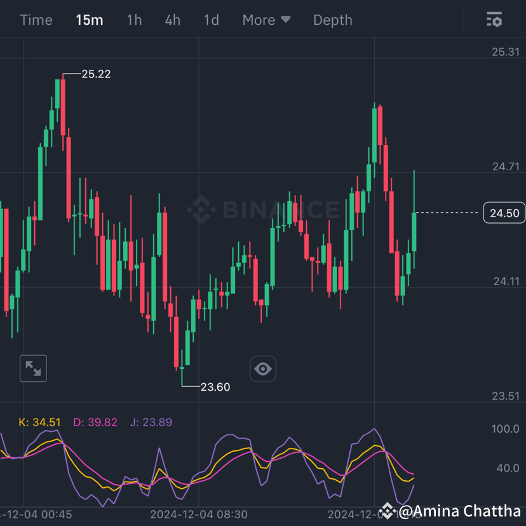Click the Time interval option
The height and width of the screenshot is (526, 526).
tap(36, 20)
